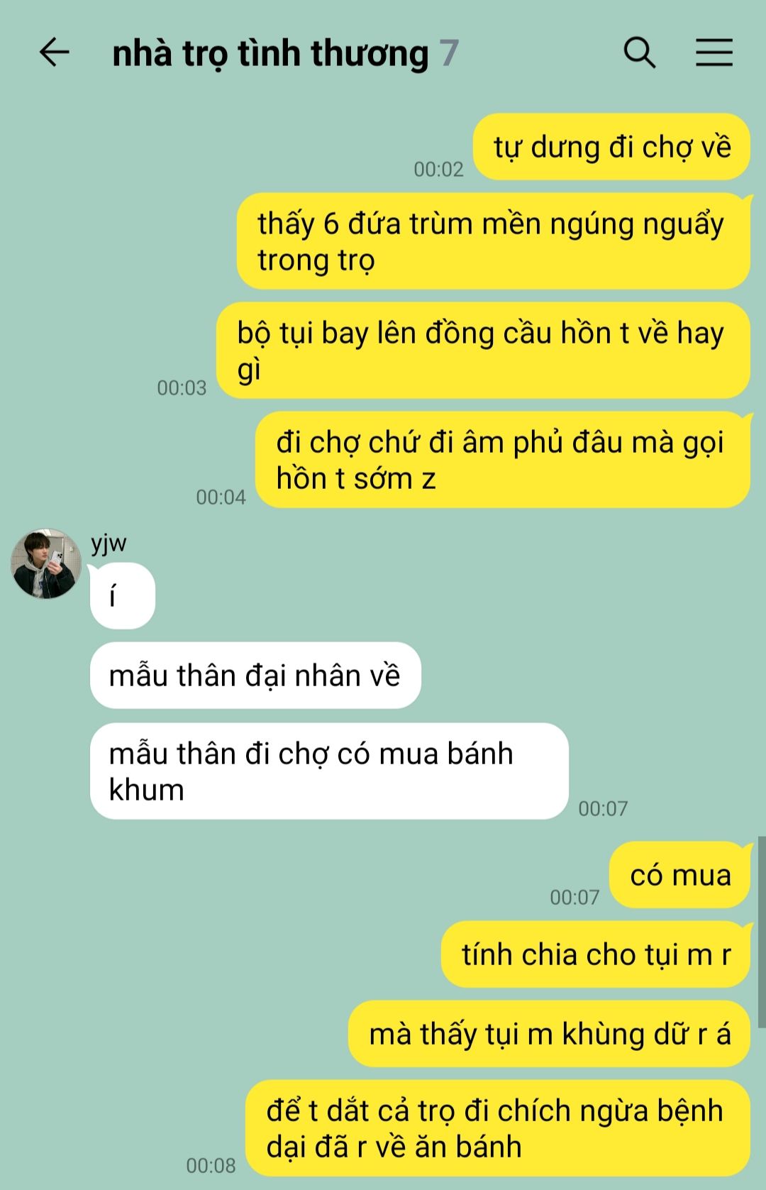Select the short white bubble 'í'
This screenshot has height=1190, width=766.
[123, 596]
